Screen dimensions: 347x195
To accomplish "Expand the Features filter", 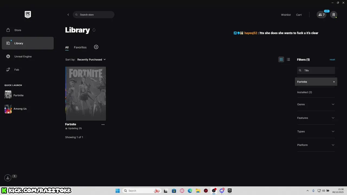I will point(316,118).
